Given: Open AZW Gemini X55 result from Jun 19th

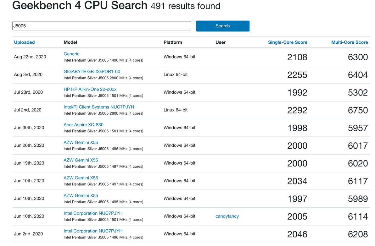Looking at the screenshot, I should (81, 160).
